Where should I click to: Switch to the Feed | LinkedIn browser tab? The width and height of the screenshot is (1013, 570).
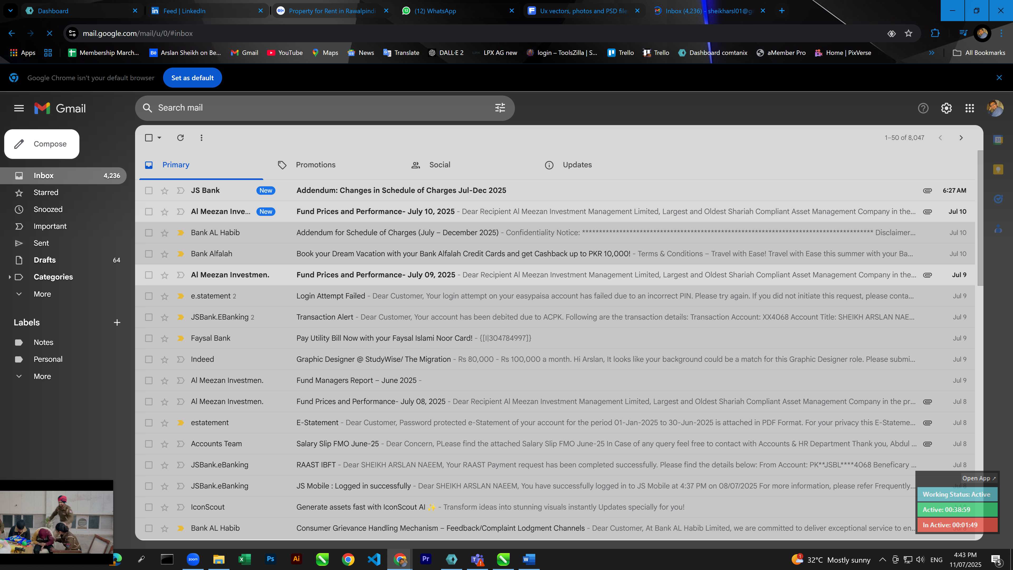(207, 11)
